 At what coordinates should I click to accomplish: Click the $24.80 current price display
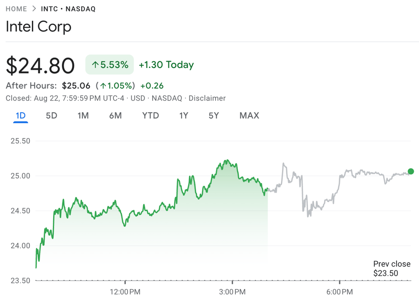(x=40, y=65)
